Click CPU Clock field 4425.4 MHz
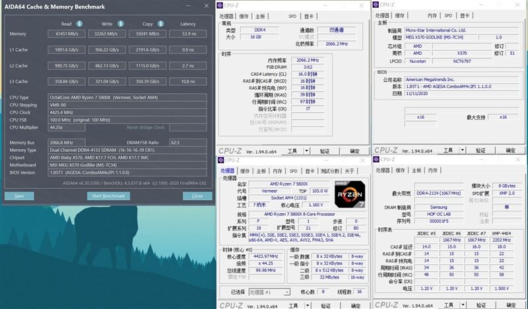 click(127, 112)
